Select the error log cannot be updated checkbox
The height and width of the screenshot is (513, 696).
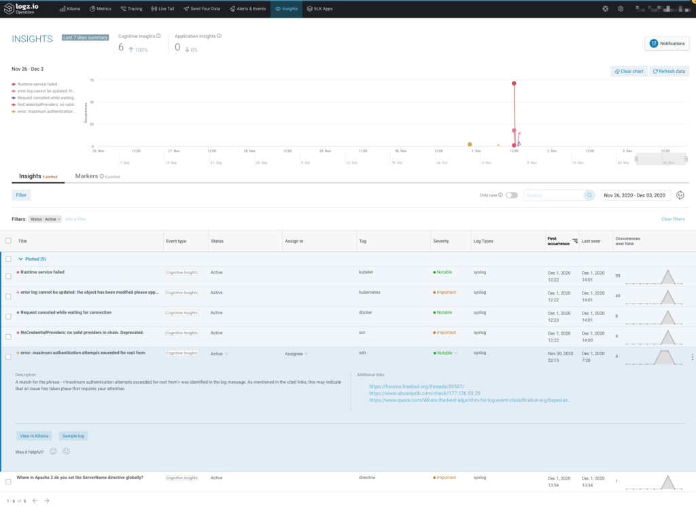[8, 296]
